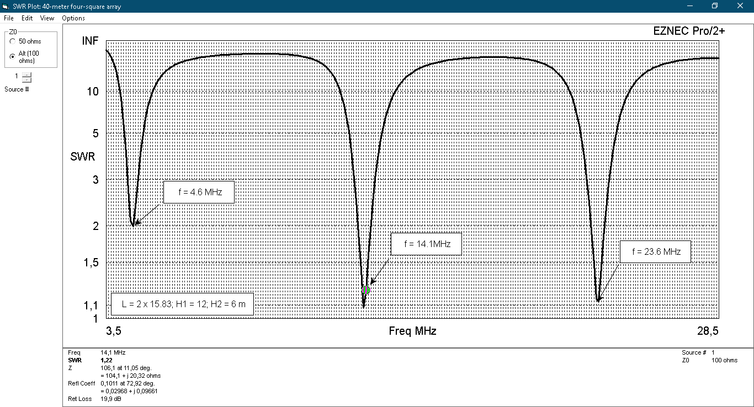The image size is (754, 407).
Task: Click the Source # number value field
Action: (x=17, y=76)
